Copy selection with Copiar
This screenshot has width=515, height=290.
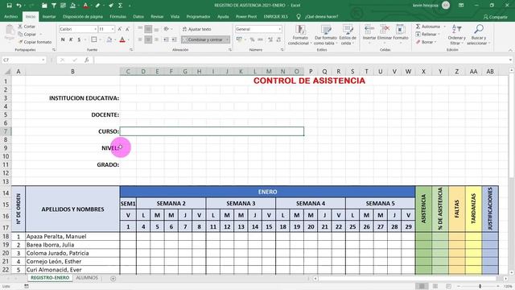27,34
